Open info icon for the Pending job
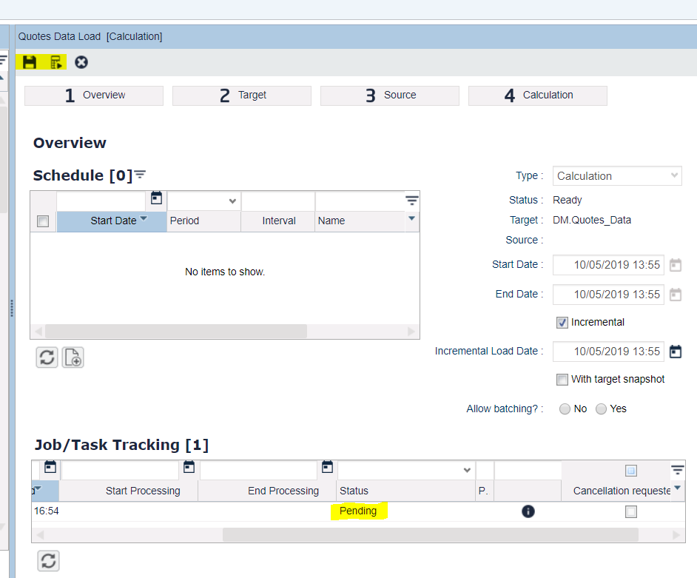Viewport: 697px width, 578px height. (x=528, y=511)
